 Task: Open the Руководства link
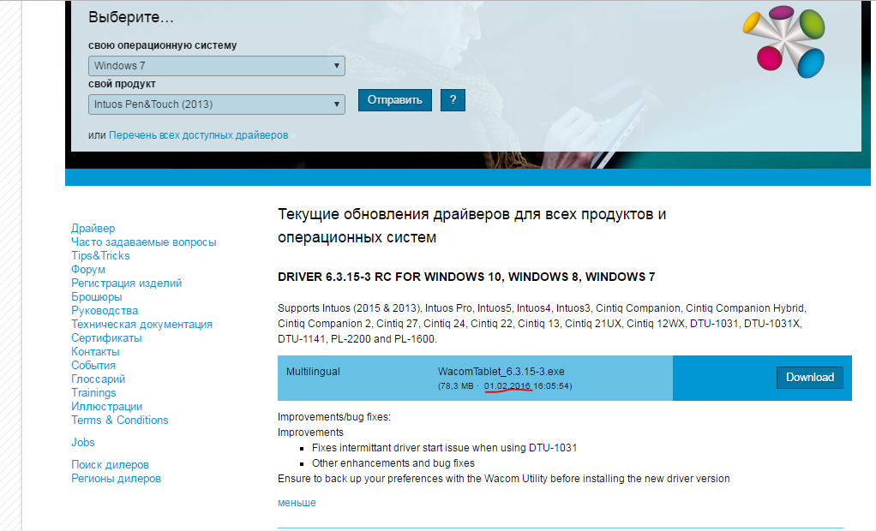[x=105, y=310]
